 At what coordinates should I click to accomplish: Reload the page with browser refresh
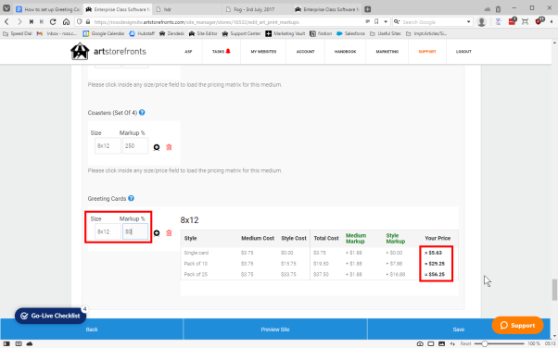tap(53, 22)
